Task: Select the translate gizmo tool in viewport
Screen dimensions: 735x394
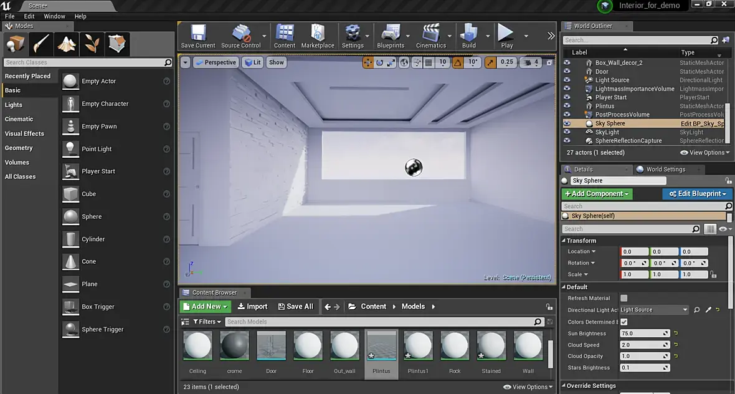Action: 368,62
